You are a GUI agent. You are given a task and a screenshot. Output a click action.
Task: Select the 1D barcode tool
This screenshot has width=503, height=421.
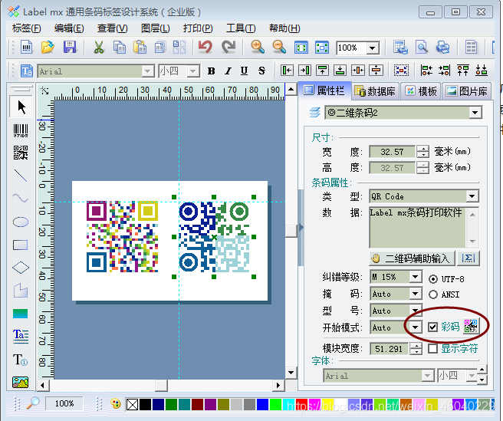[21, 130]
